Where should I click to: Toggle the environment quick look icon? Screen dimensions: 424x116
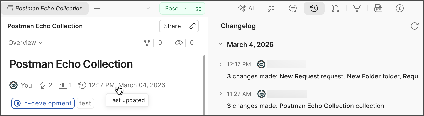click(199, 8)
